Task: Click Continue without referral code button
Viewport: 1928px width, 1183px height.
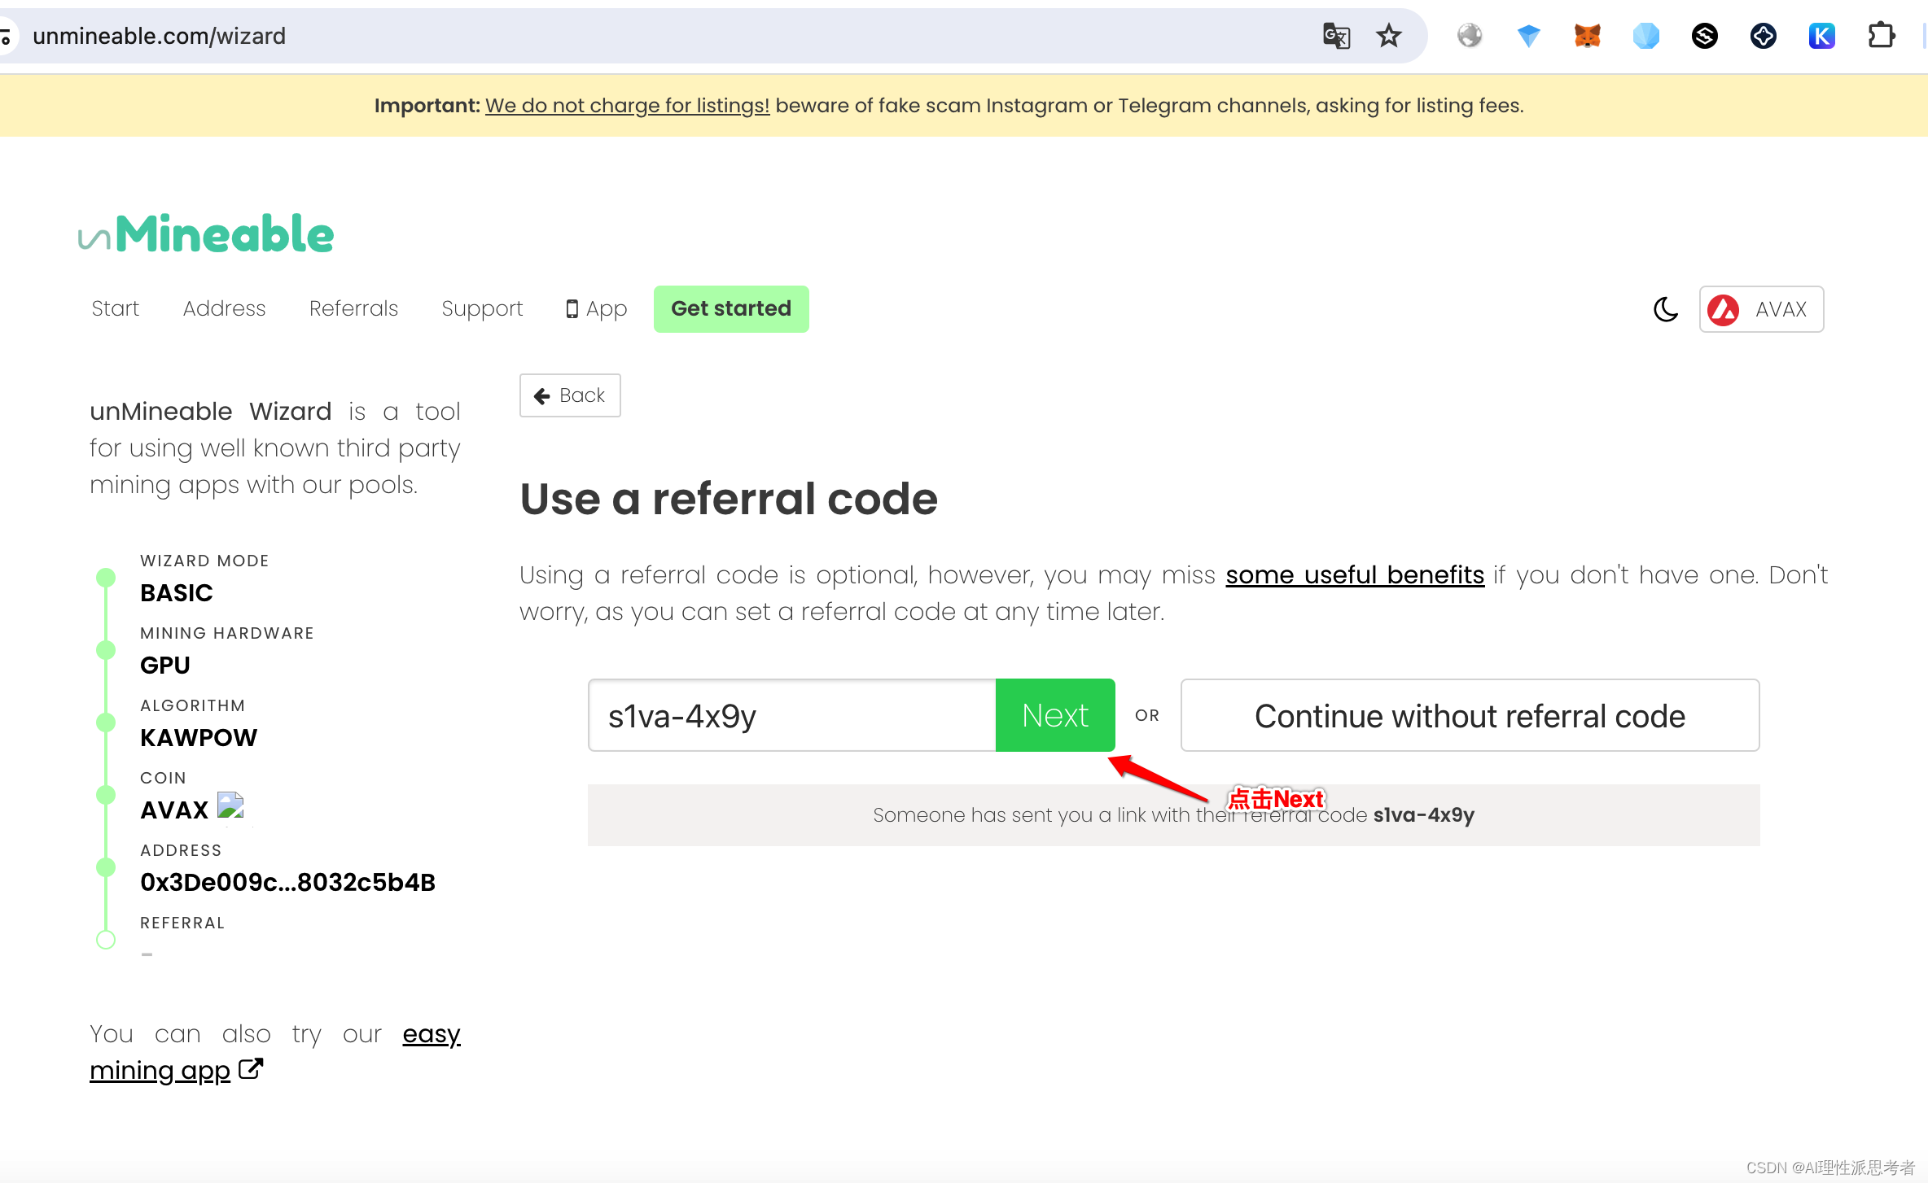Action: 1470,714
